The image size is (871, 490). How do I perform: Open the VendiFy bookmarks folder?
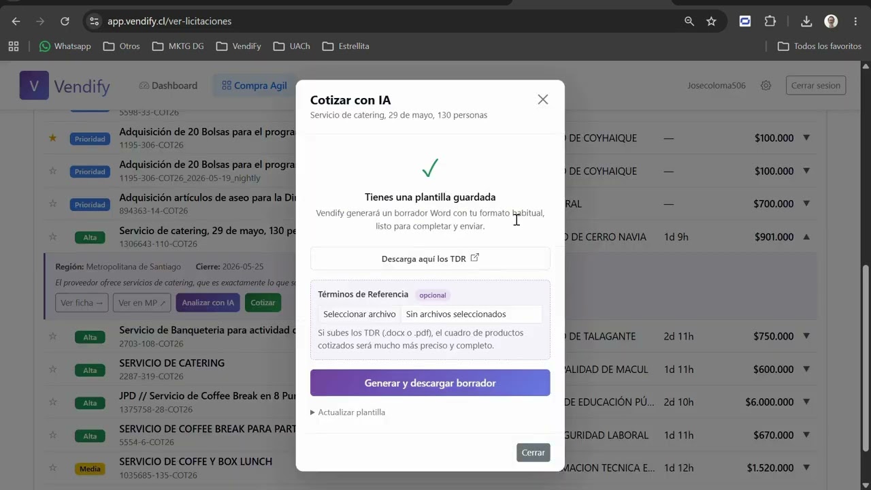[x=239, y=46]
